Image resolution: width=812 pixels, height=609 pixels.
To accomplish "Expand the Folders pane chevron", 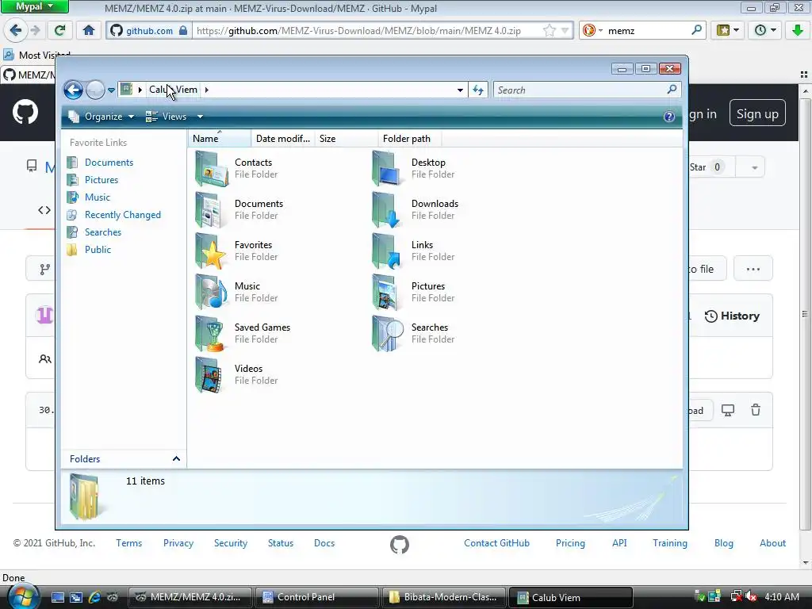I will (x=176, y=459).
